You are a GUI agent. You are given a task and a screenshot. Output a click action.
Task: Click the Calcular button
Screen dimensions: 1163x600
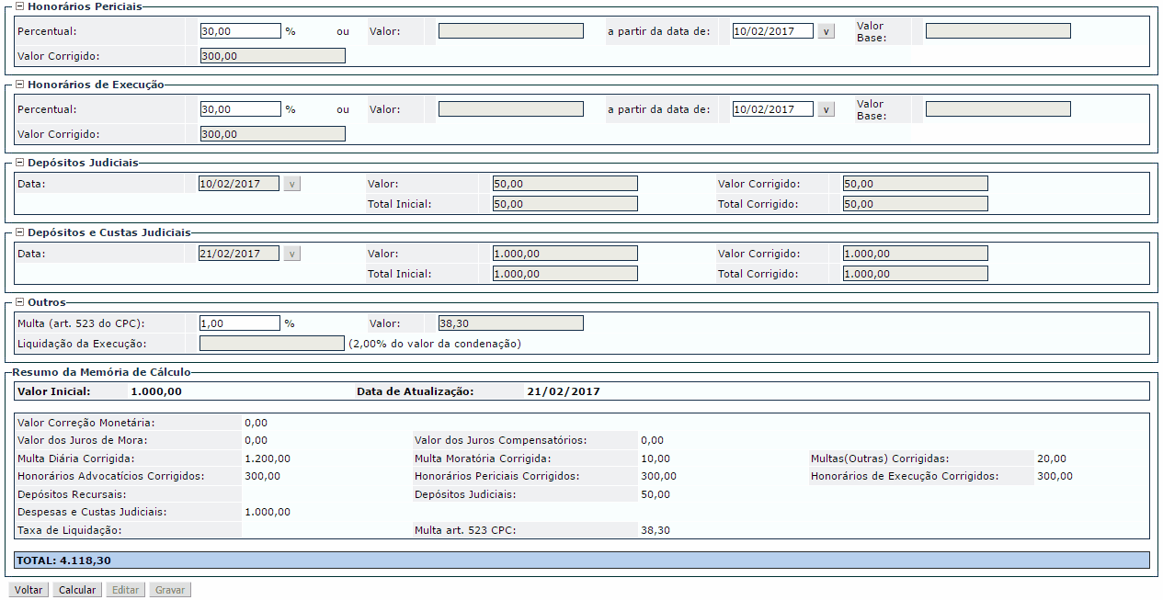pos(77,590)
